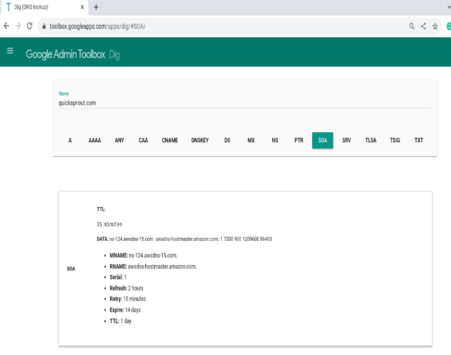Select the TSIG record type
This screenshot has height=355, width=451.
(x=395, y=140)
